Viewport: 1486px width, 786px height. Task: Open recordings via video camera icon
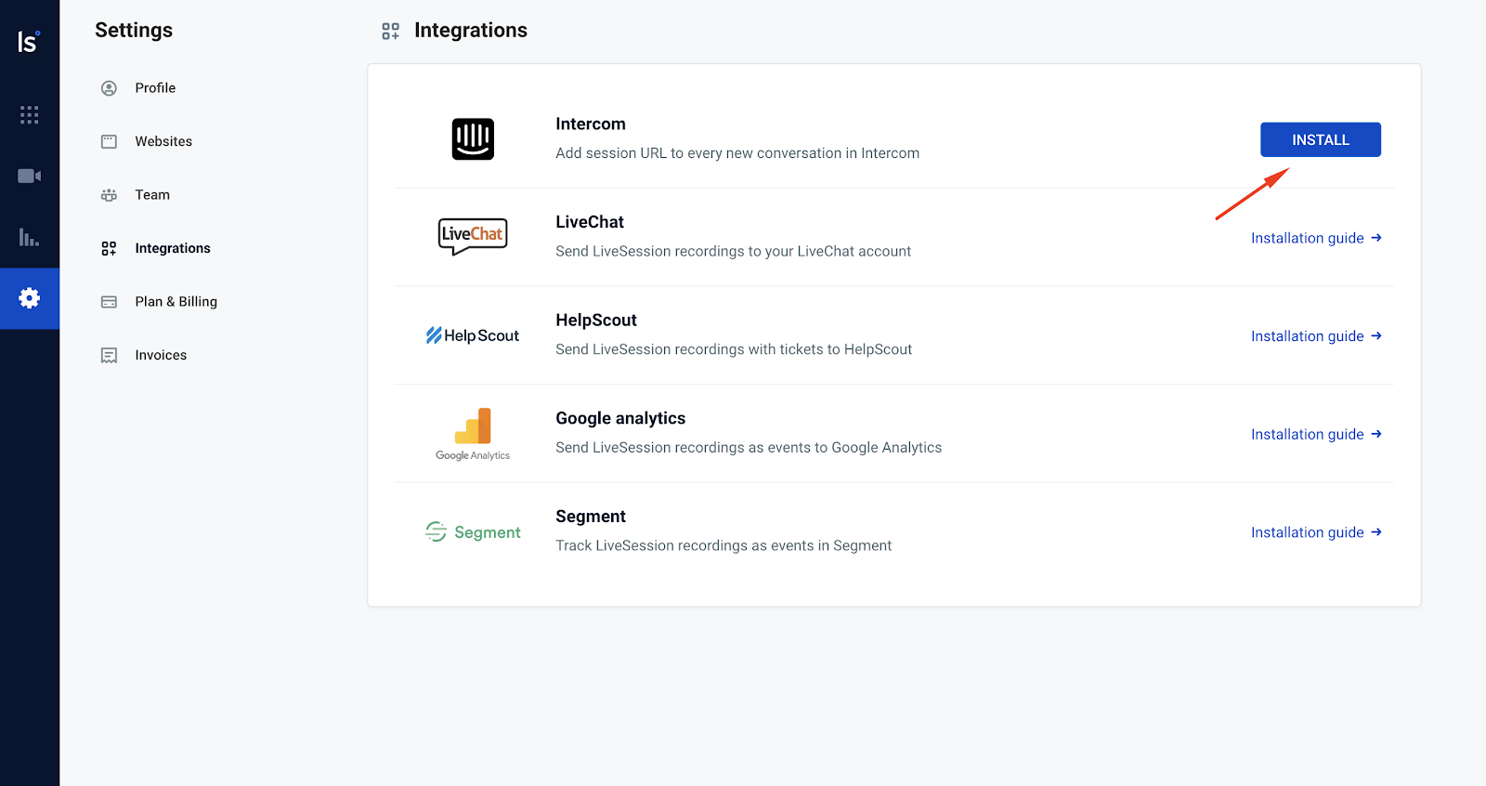[29, 176]
